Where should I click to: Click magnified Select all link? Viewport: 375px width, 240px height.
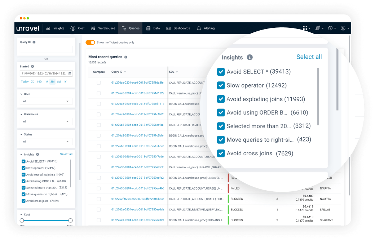pyautogui.click(x=309, y=57)
